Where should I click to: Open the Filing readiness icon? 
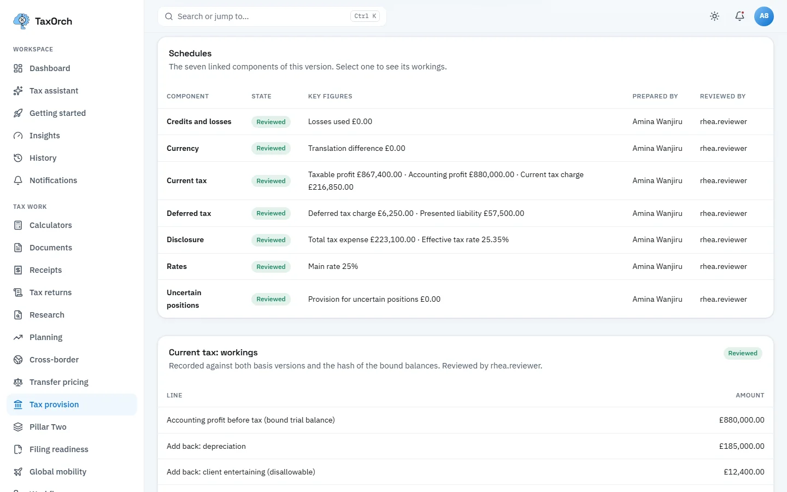[18, 449]
